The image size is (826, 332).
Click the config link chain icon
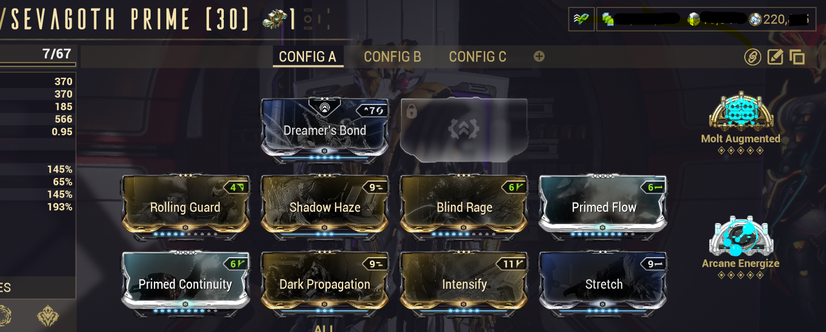point(753,57)
